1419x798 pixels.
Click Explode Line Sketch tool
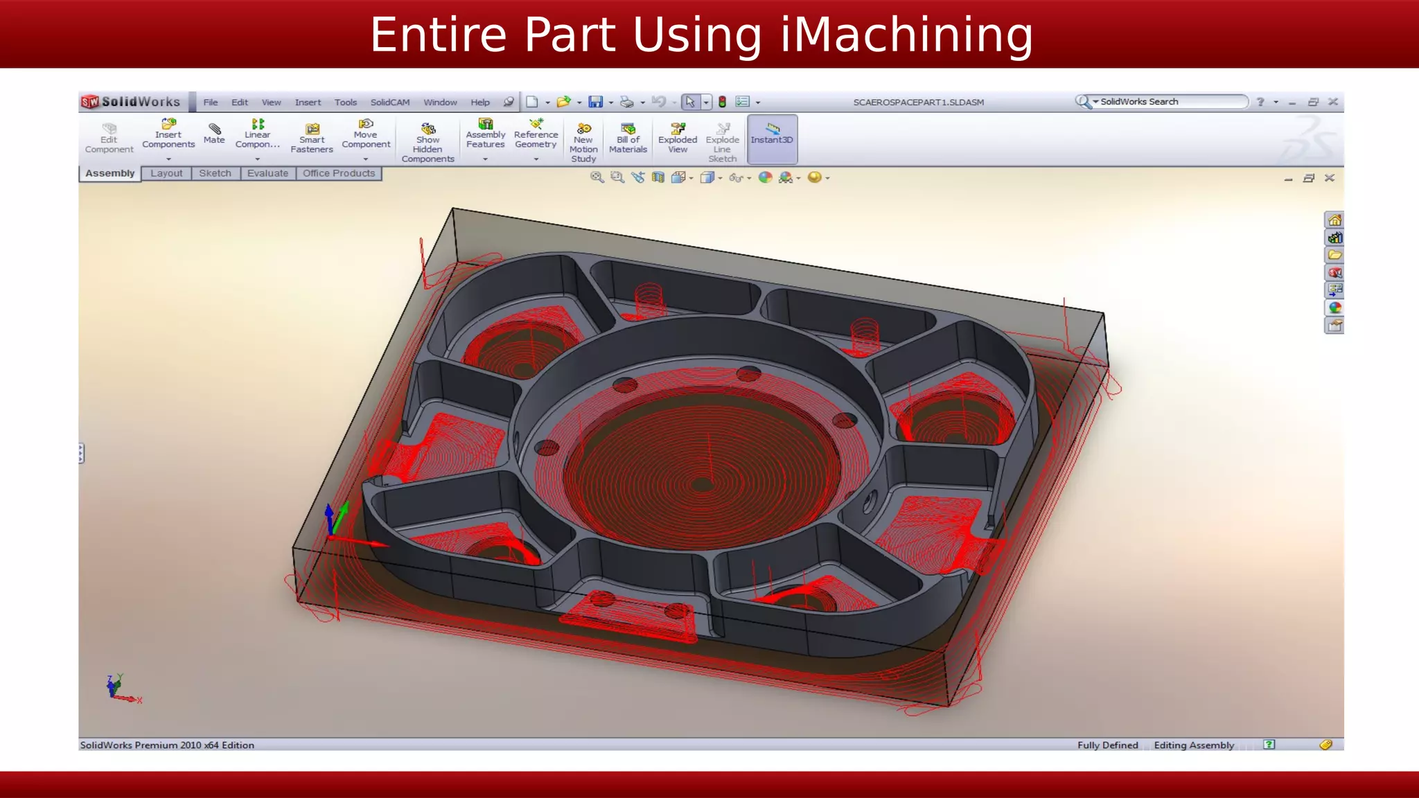click(x=722, y=143)
